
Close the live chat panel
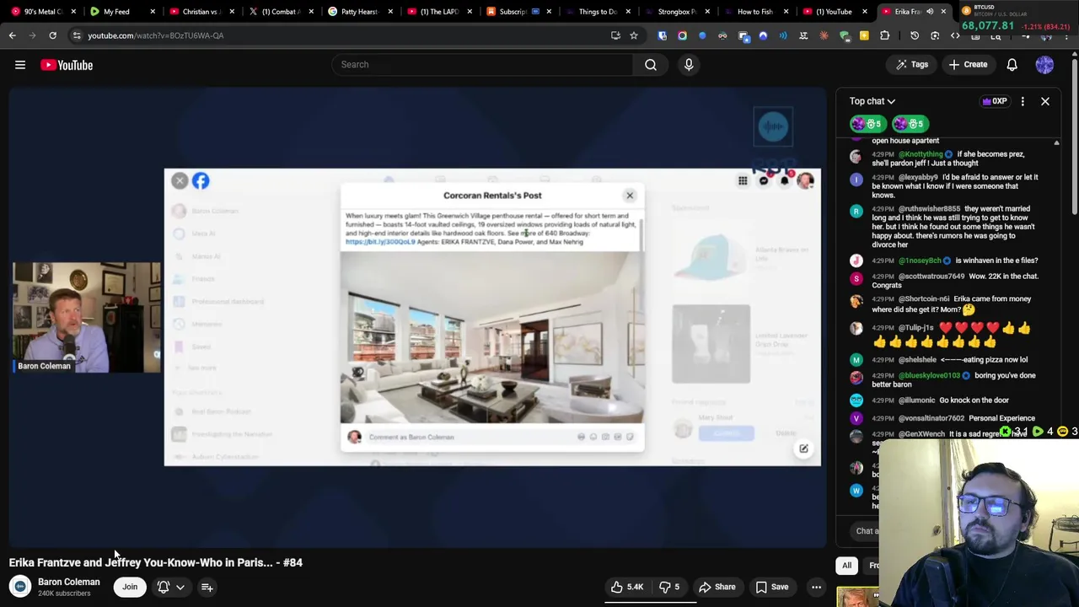tap(1044, 101)
